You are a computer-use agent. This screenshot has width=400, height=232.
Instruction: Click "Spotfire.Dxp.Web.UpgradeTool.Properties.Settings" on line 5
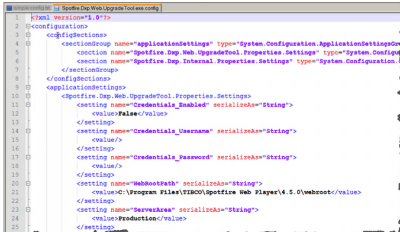point(224,53)
